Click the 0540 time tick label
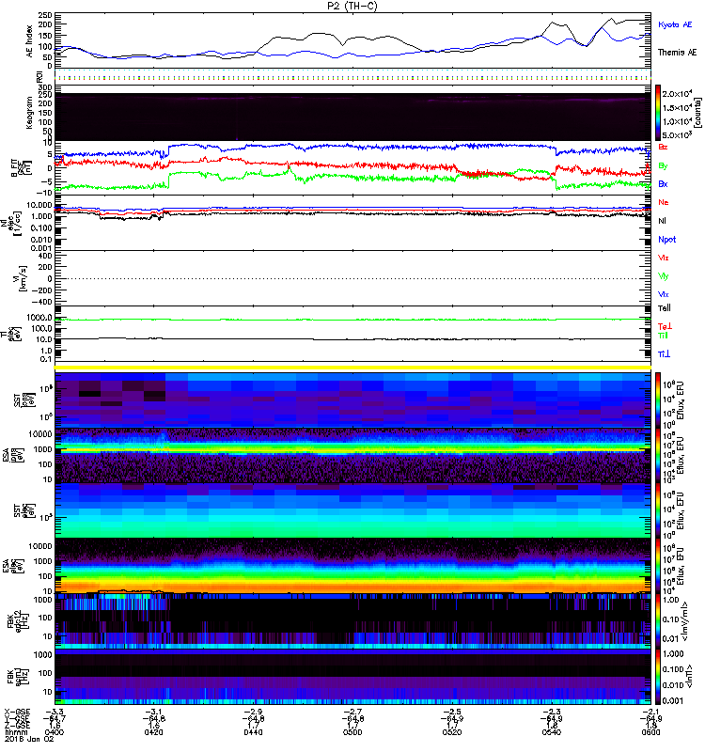Image resolution: width=705 pixels, height=752 pixels. (552, 732)
